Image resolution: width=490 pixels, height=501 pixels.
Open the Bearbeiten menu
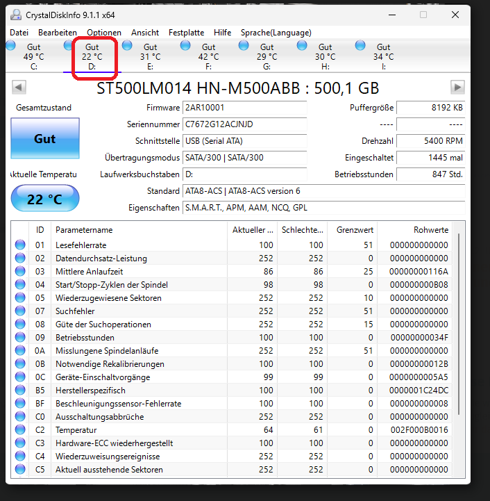pyautogui.click(x=58, y=33)
